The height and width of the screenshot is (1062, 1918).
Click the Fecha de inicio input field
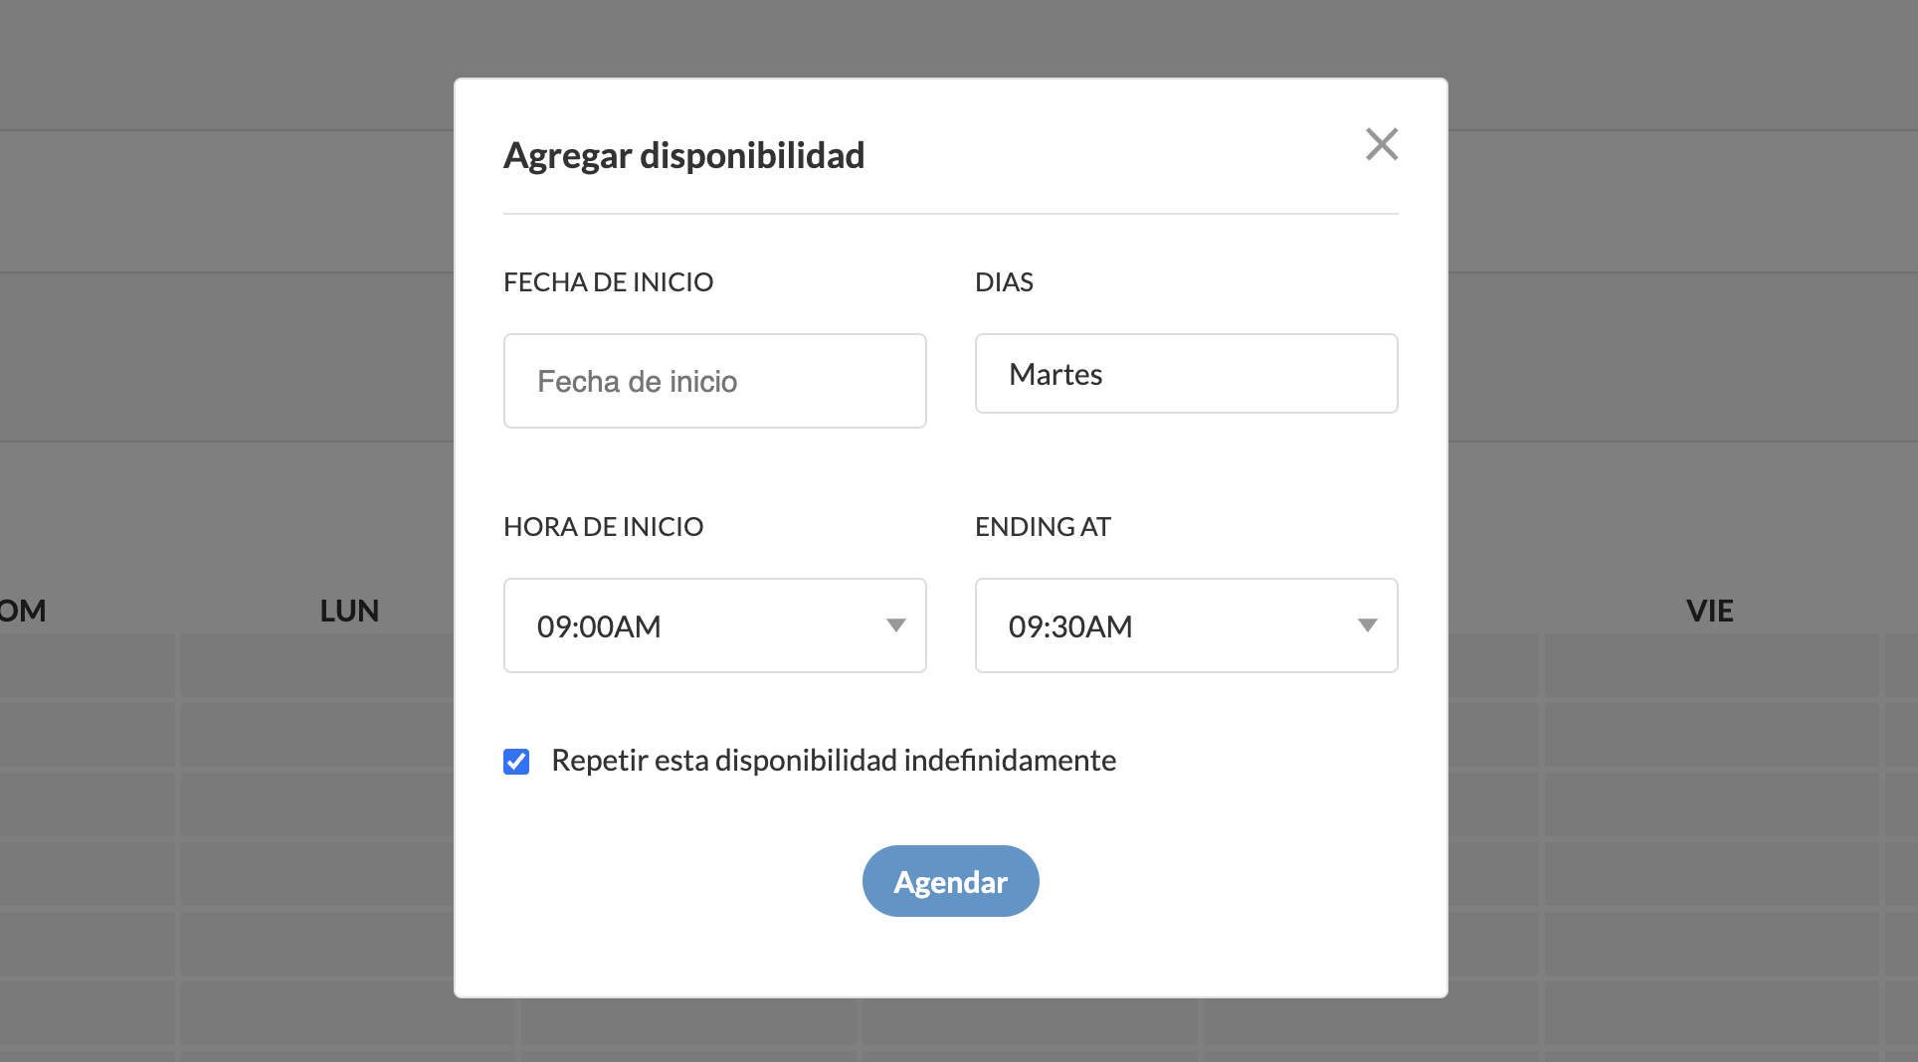[715, 381]
